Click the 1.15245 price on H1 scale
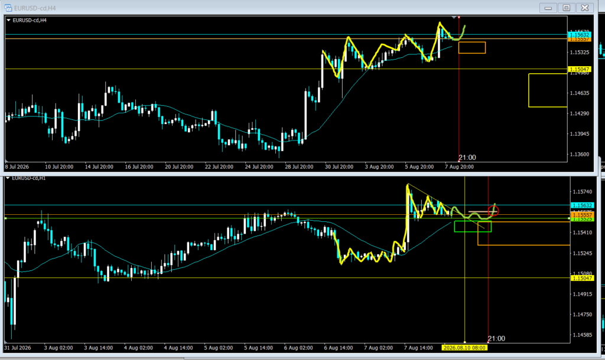 click(582, 253)
